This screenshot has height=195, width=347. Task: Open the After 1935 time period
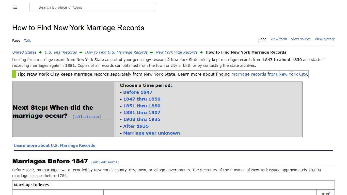click(136, 126)
